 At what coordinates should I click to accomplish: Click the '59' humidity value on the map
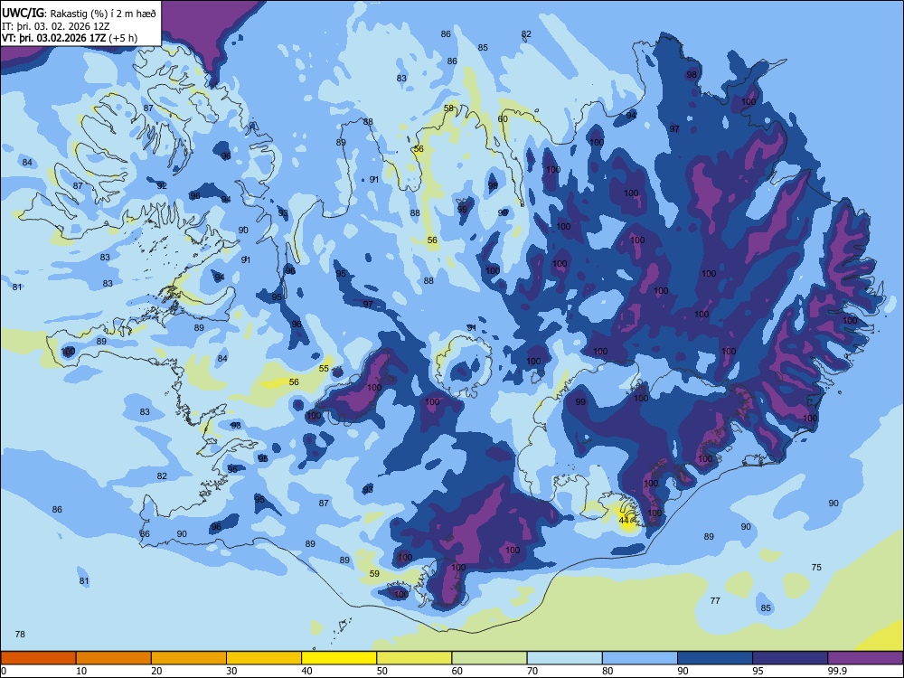tap(375, 574)
